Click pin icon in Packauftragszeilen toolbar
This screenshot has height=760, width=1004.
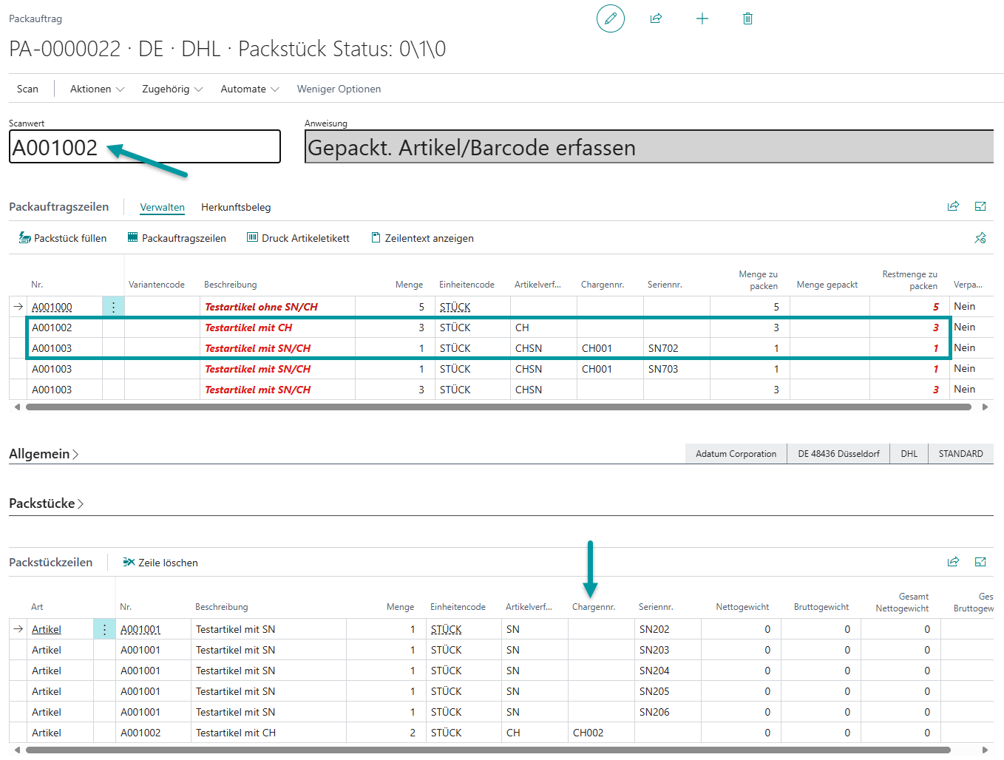pos(980,238)
